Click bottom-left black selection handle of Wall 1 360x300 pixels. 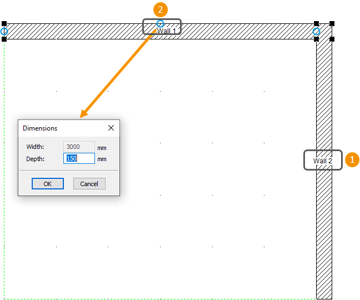coord(4,39)
